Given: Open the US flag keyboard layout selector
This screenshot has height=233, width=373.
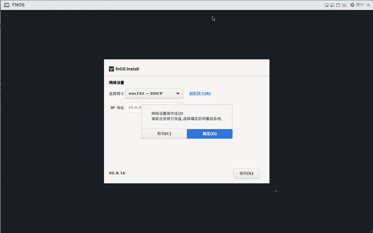Looking at the screenshot, I should [344, 5].
